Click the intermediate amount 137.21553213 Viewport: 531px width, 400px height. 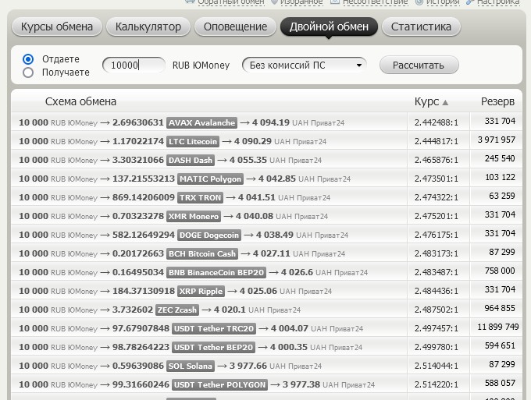tap(144, 179)
